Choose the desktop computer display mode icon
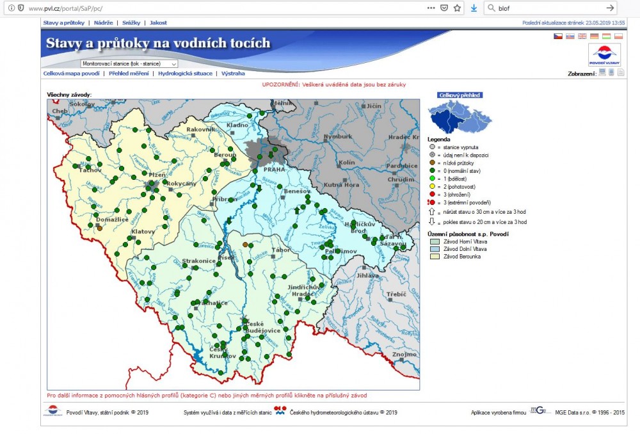This screenshot has width=640, height=434. coord(602,73)
